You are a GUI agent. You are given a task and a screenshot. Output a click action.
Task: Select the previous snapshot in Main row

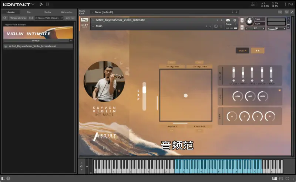[x=206, y=26]
